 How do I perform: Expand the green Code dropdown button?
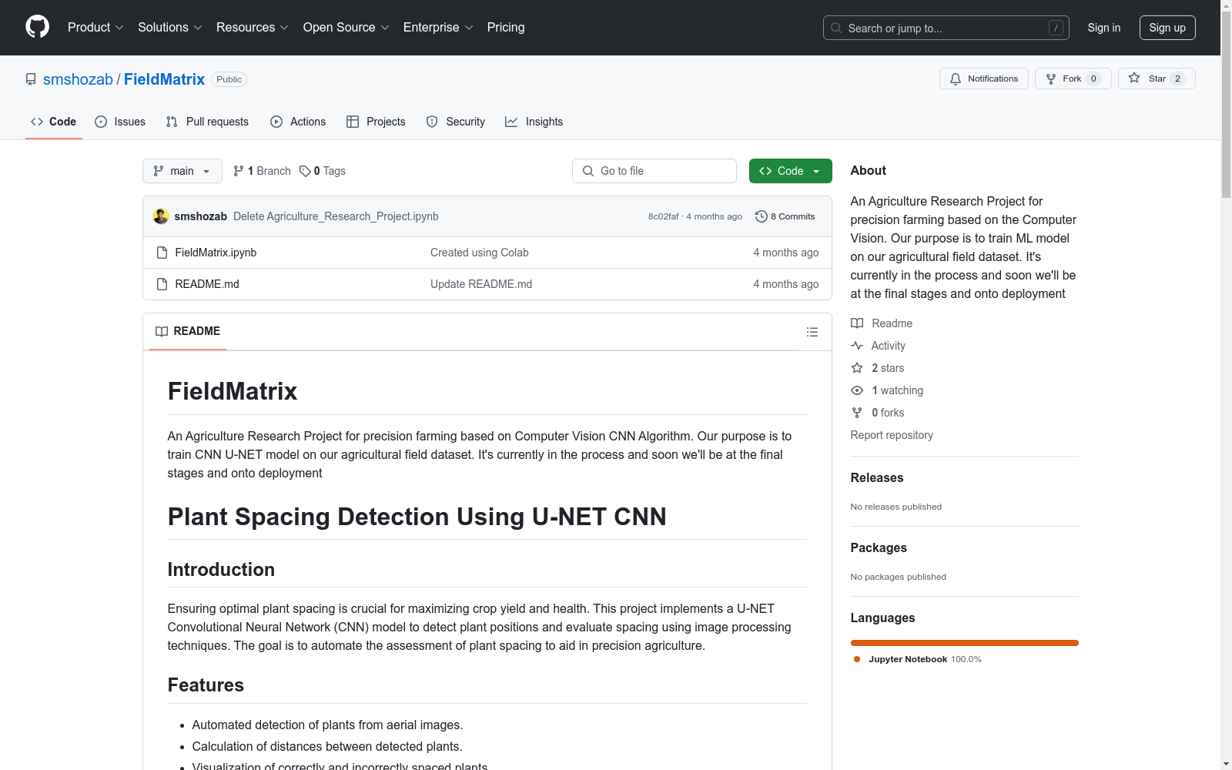tap(790, 171)
